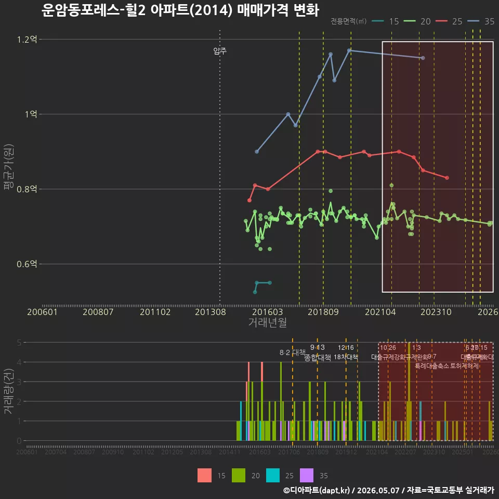
Task: Click the teal 15 line in top legend
Action: click(x=378, y=21)
